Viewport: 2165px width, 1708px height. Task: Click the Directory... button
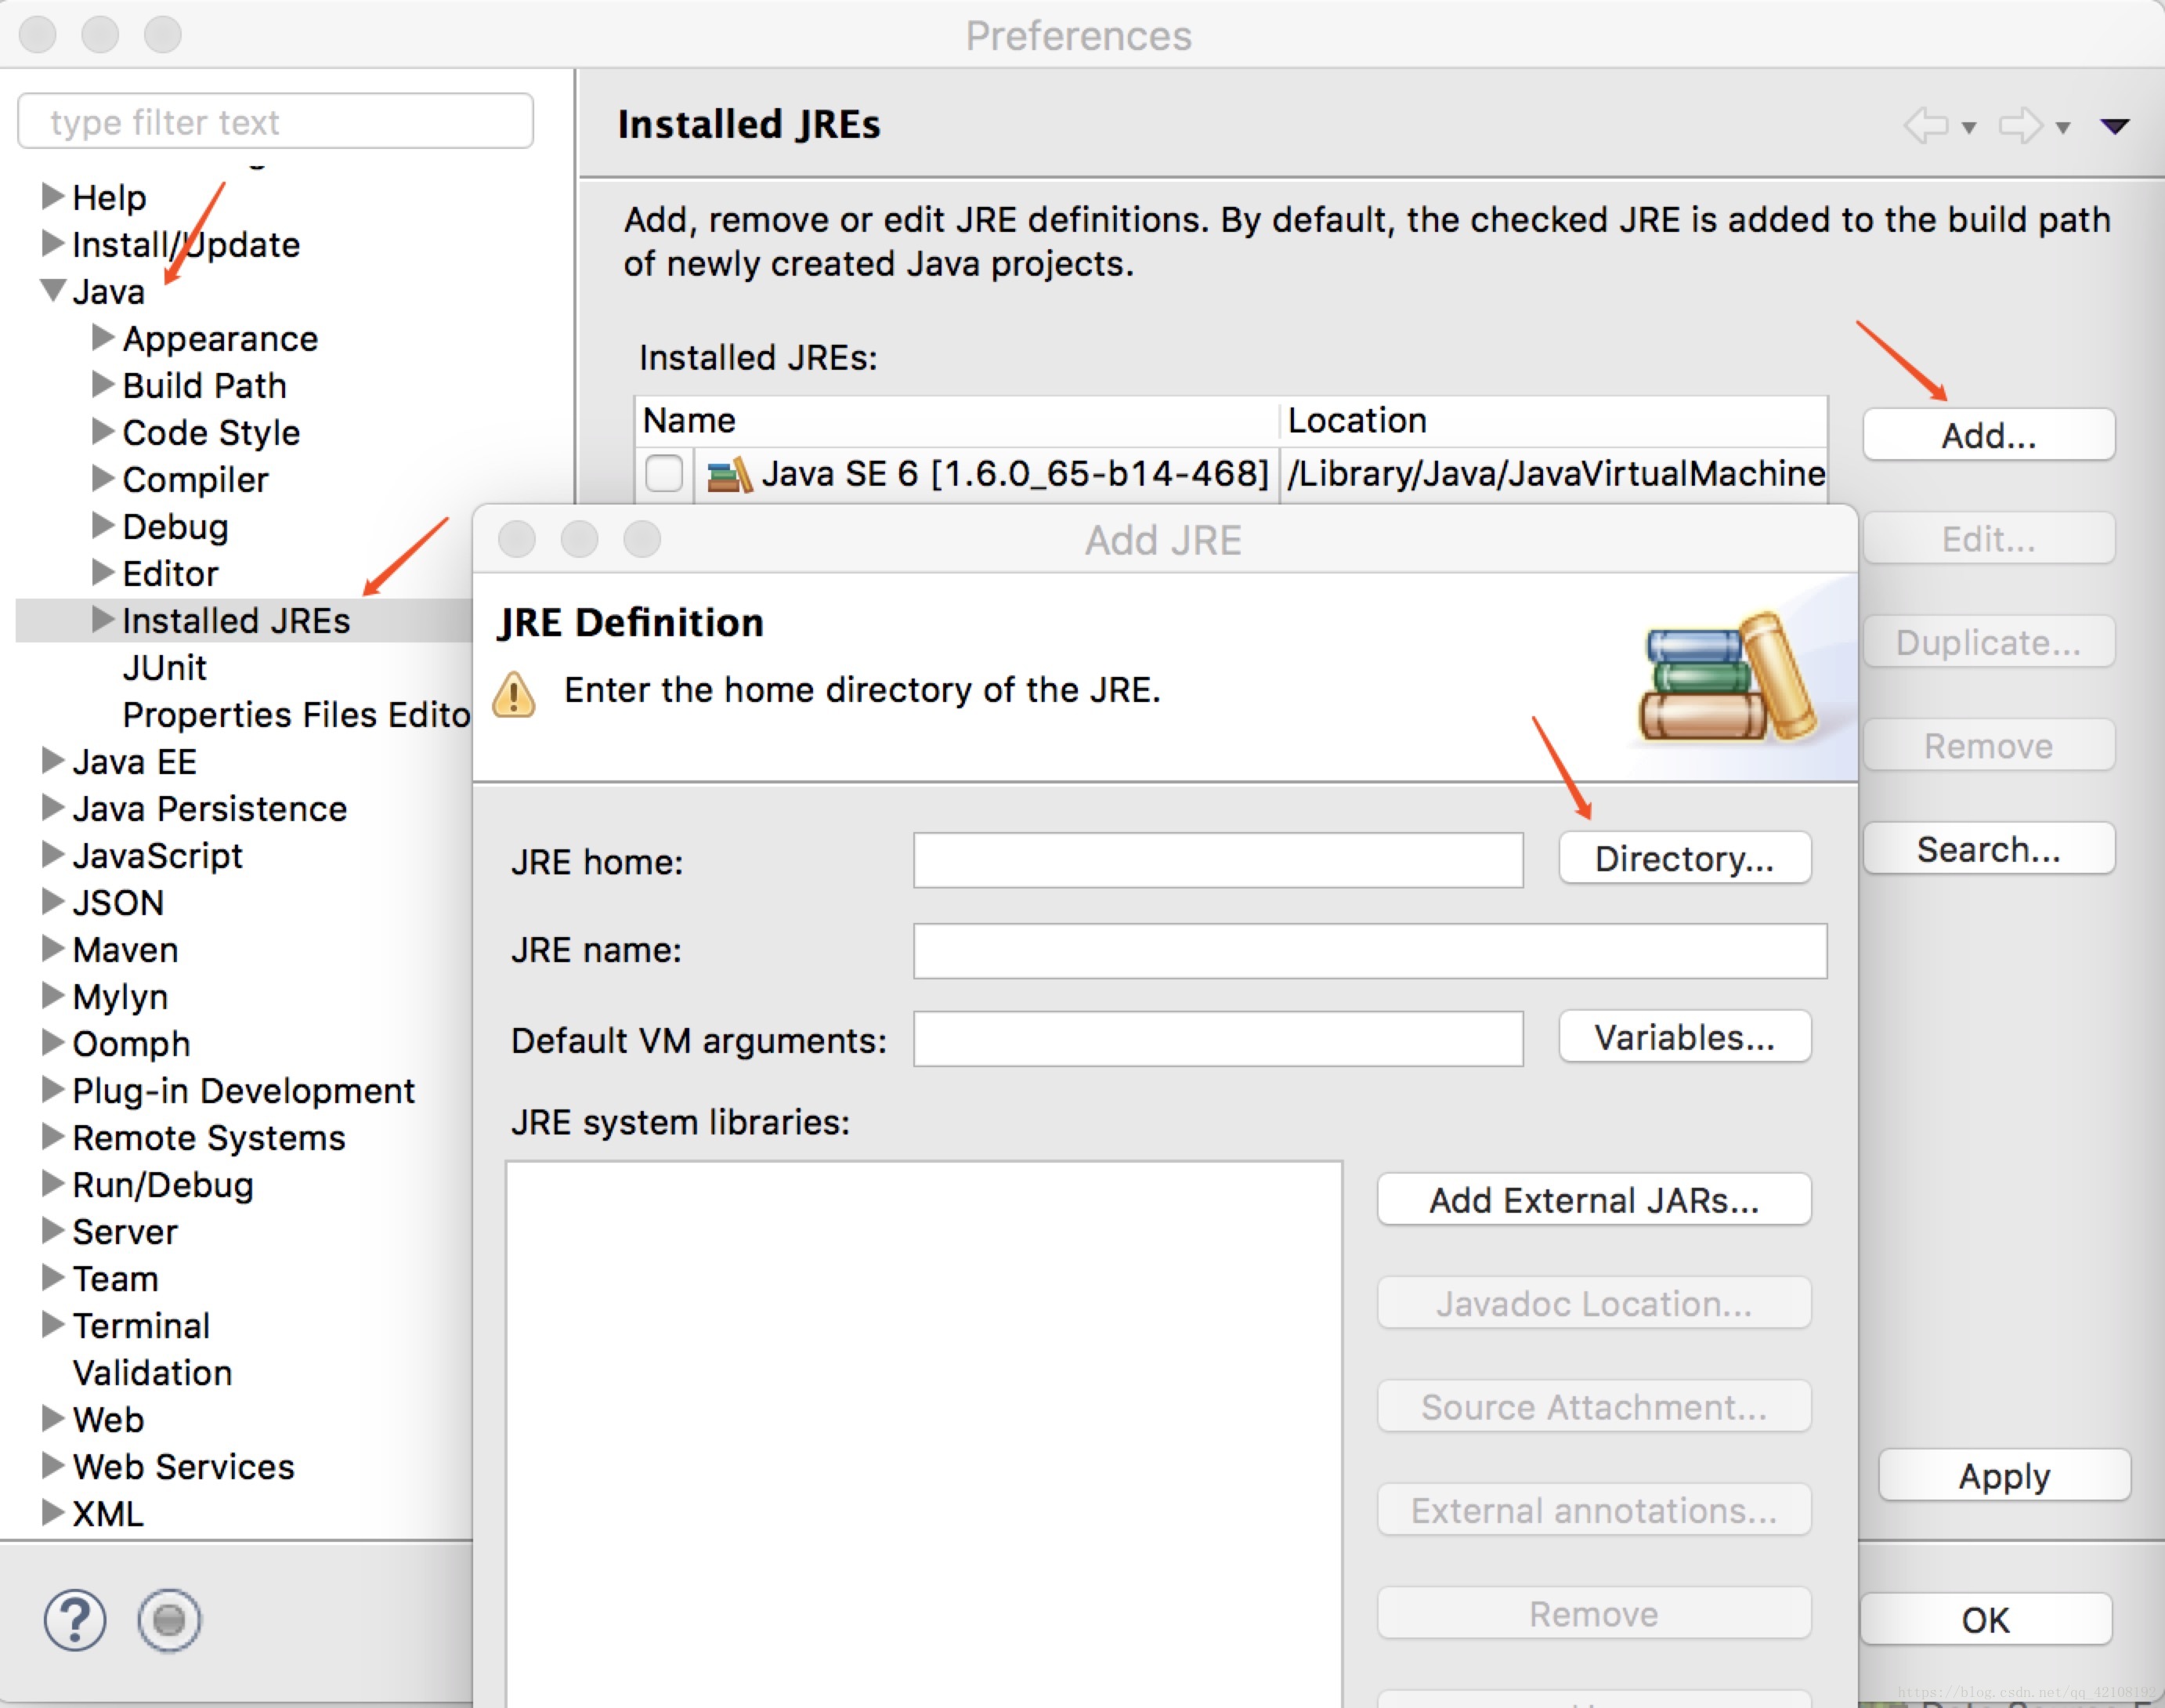click(x=1684, y=859)
